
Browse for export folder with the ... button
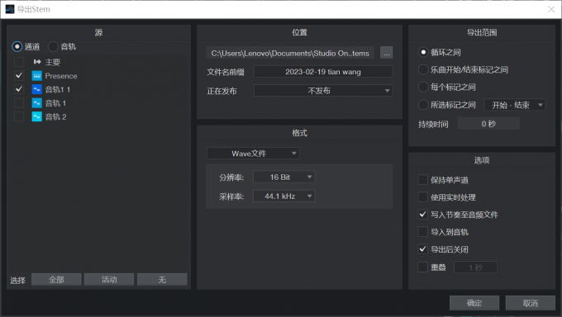[387, 53]
